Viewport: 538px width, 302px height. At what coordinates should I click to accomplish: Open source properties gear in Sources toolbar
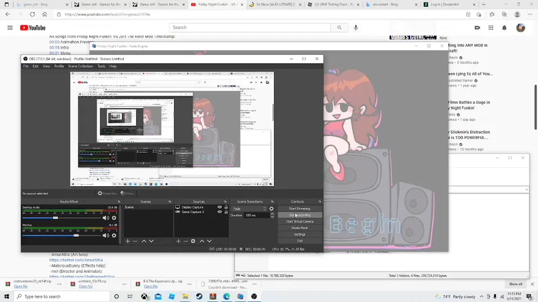193,241
